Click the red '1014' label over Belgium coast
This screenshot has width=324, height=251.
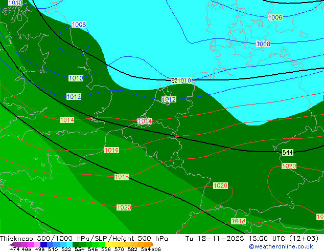coord(145,121)
